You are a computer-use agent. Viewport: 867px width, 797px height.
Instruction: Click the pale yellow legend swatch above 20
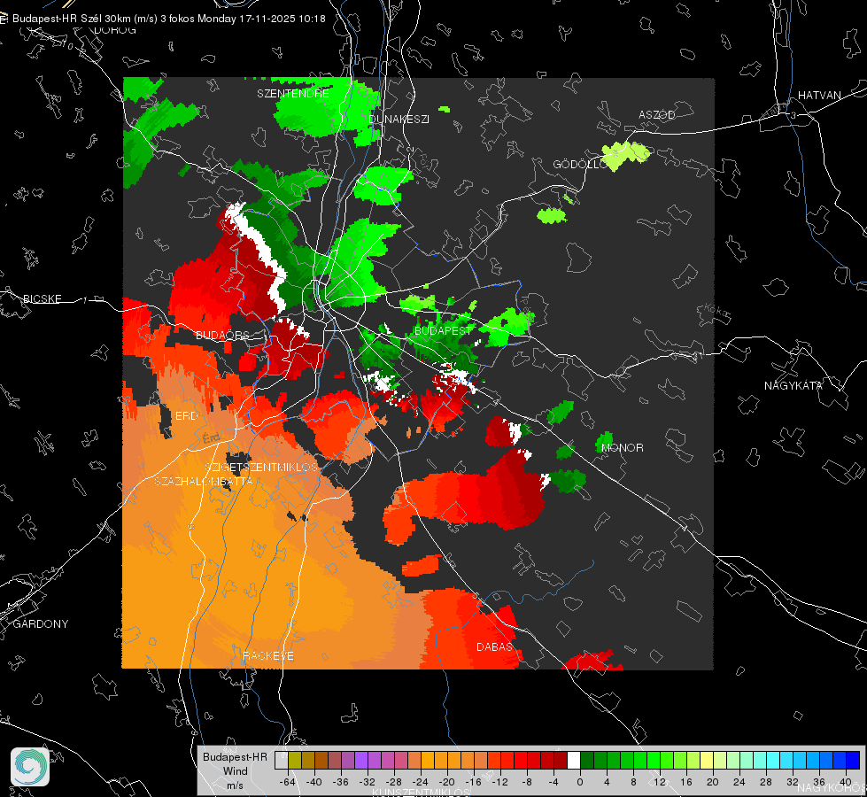(x=707, y=761)
